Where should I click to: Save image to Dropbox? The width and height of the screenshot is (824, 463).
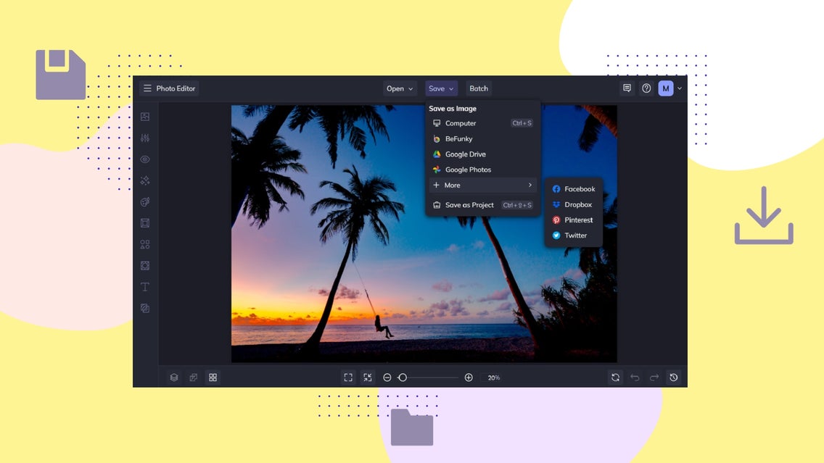click(x=573, y=204)
